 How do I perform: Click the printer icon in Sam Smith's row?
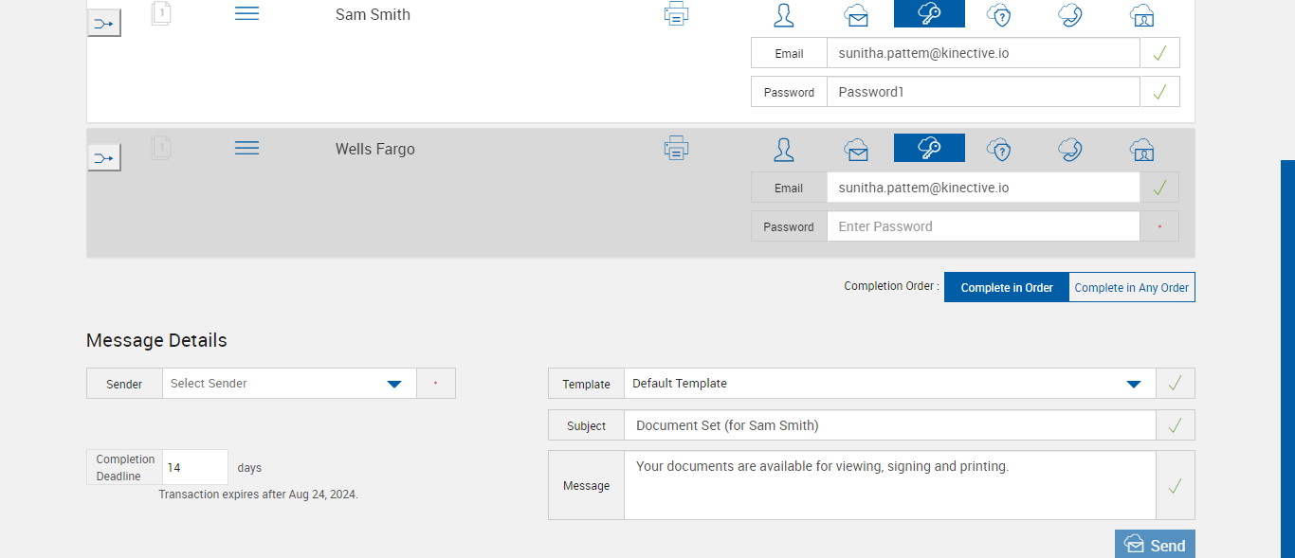coord(676,14)
